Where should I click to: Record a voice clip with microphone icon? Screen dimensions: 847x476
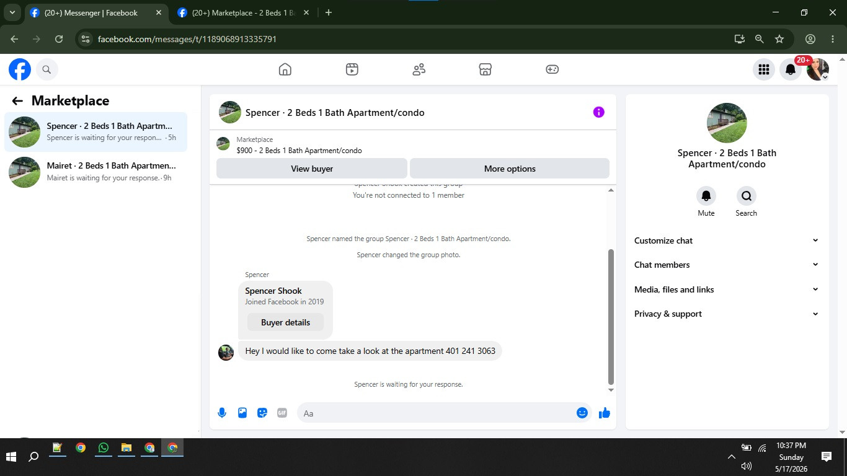coord(222,413)
